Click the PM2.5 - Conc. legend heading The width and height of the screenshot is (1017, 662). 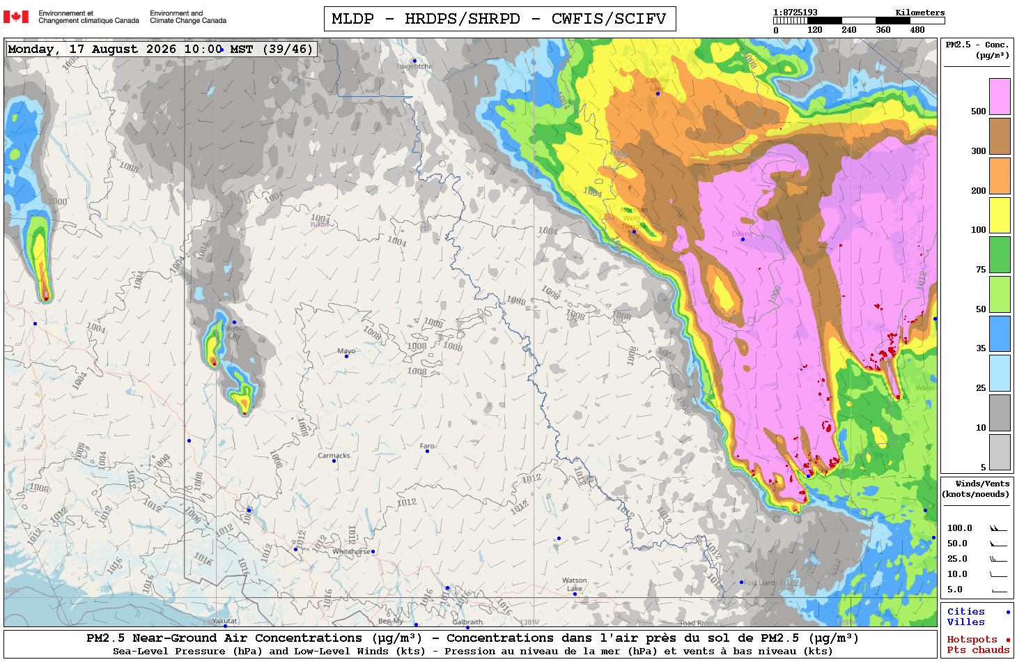coord(977,49)
